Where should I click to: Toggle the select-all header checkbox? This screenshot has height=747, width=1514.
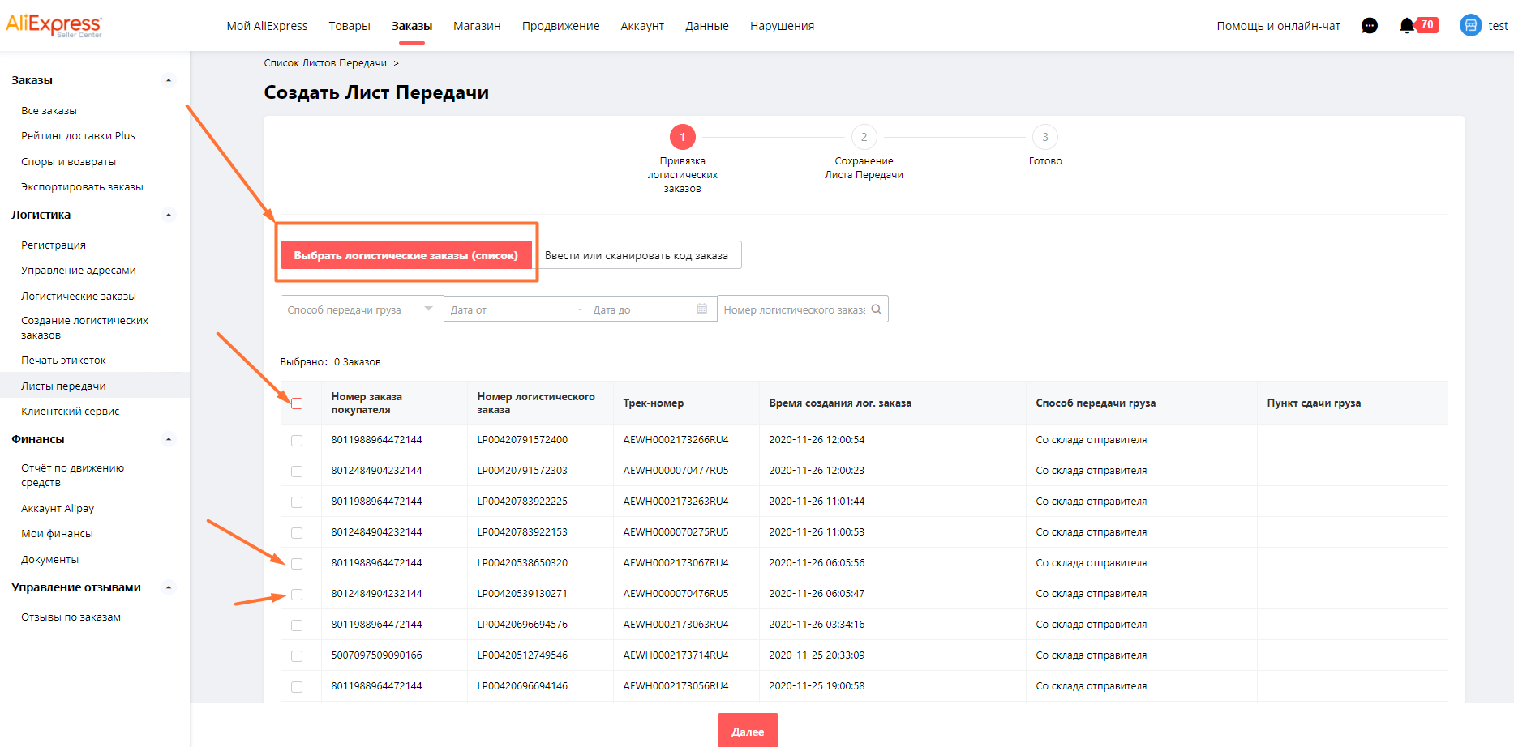pyautogui.click(x=297, y=403)
